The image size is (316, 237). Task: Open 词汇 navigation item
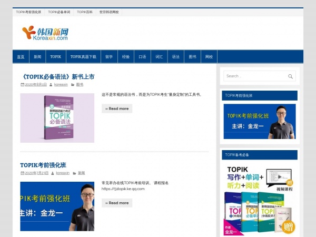pos(159,57)
